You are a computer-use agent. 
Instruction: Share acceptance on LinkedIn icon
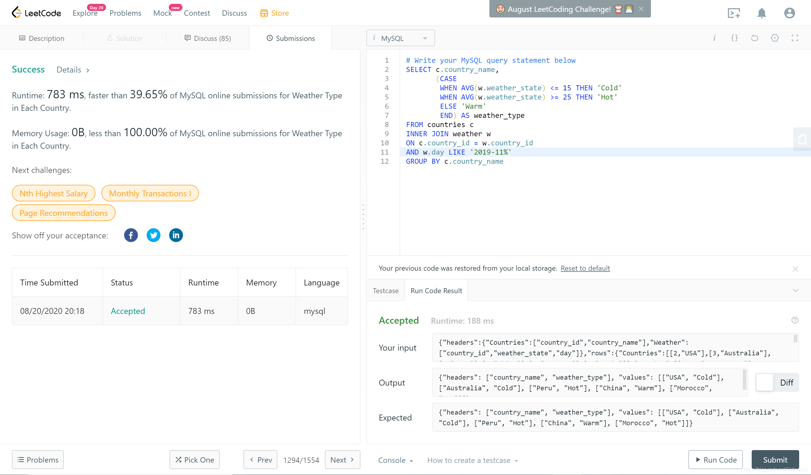tap(176, 235)
